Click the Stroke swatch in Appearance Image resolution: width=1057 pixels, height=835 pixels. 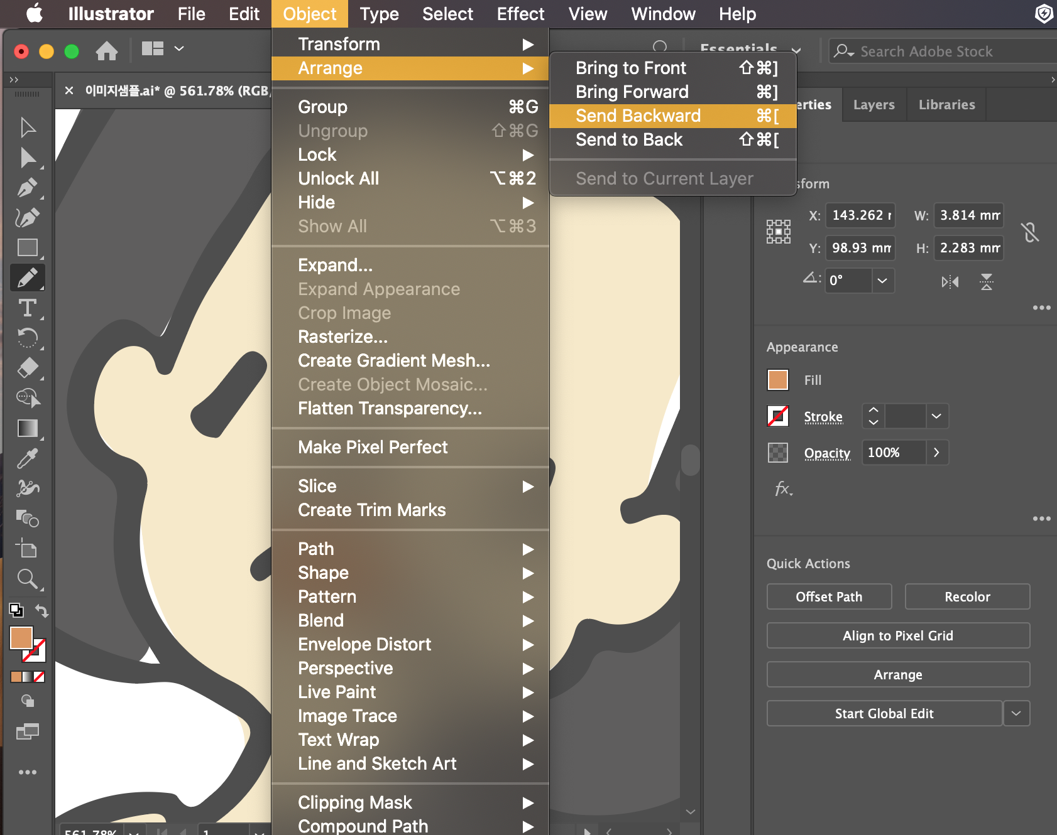click(x=778, y=416)
